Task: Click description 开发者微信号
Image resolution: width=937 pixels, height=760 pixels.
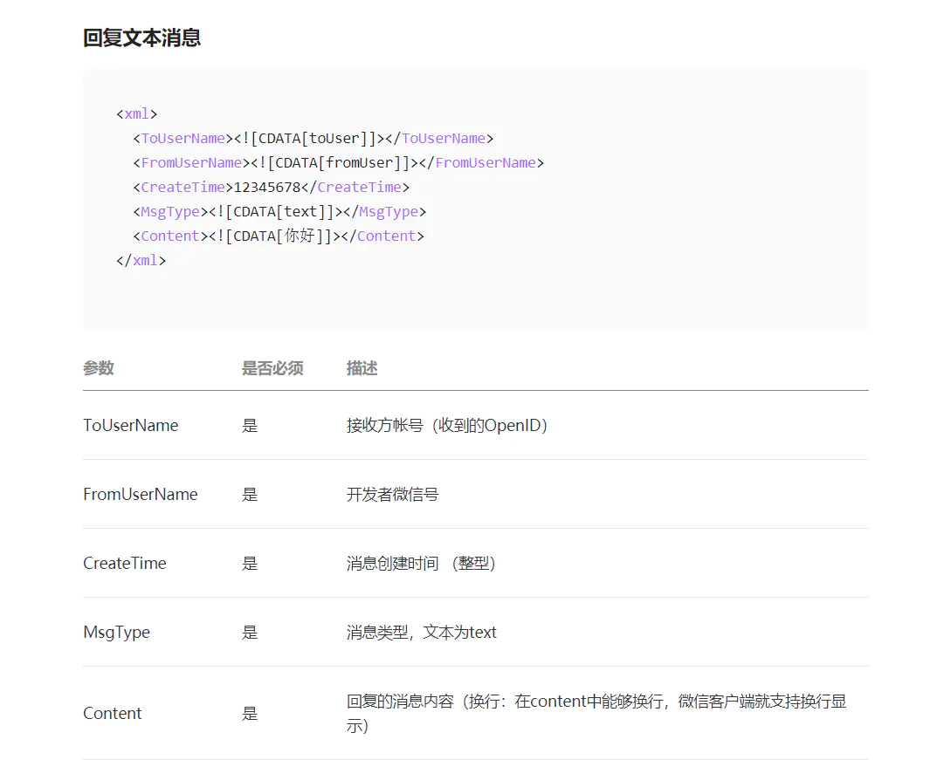Action: coord(393,495)
